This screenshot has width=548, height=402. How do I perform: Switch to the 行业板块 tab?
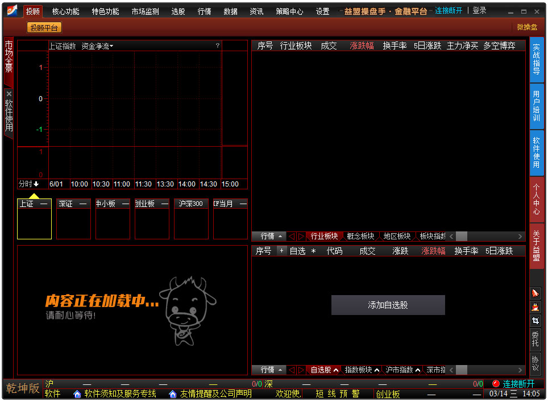pyautogui.click(x=325, y=237)
